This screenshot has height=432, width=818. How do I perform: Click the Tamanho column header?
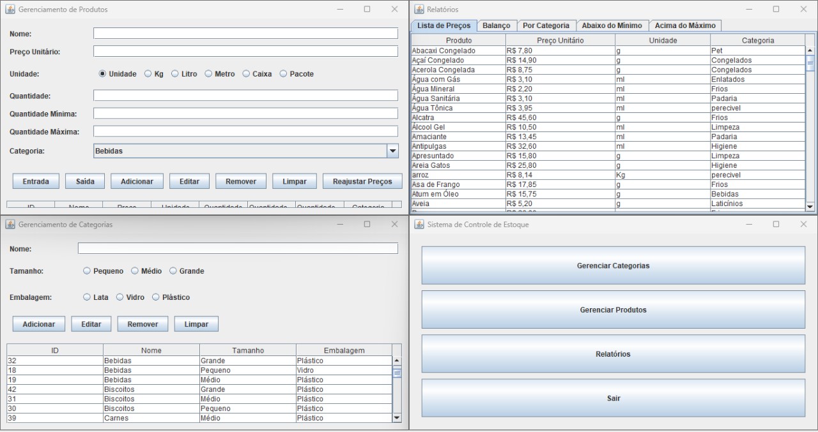coord(247,350)
